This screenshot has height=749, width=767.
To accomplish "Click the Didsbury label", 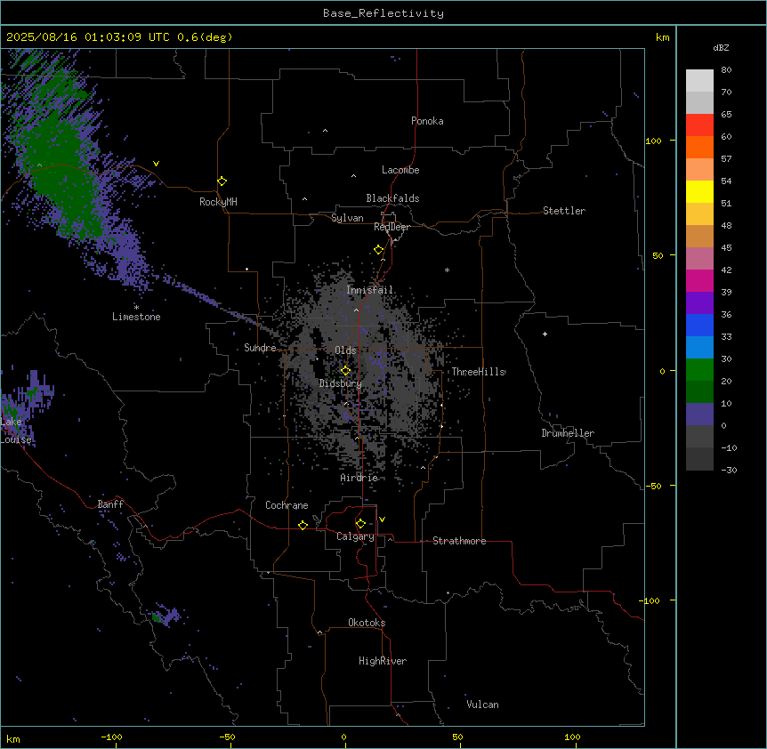I will [x=341, y=383].
